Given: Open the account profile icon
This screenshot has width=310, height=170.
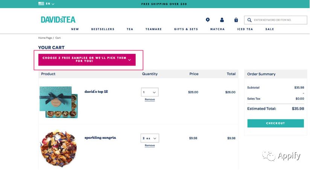Looking at the screenshot, I should [x=222, y=20].
